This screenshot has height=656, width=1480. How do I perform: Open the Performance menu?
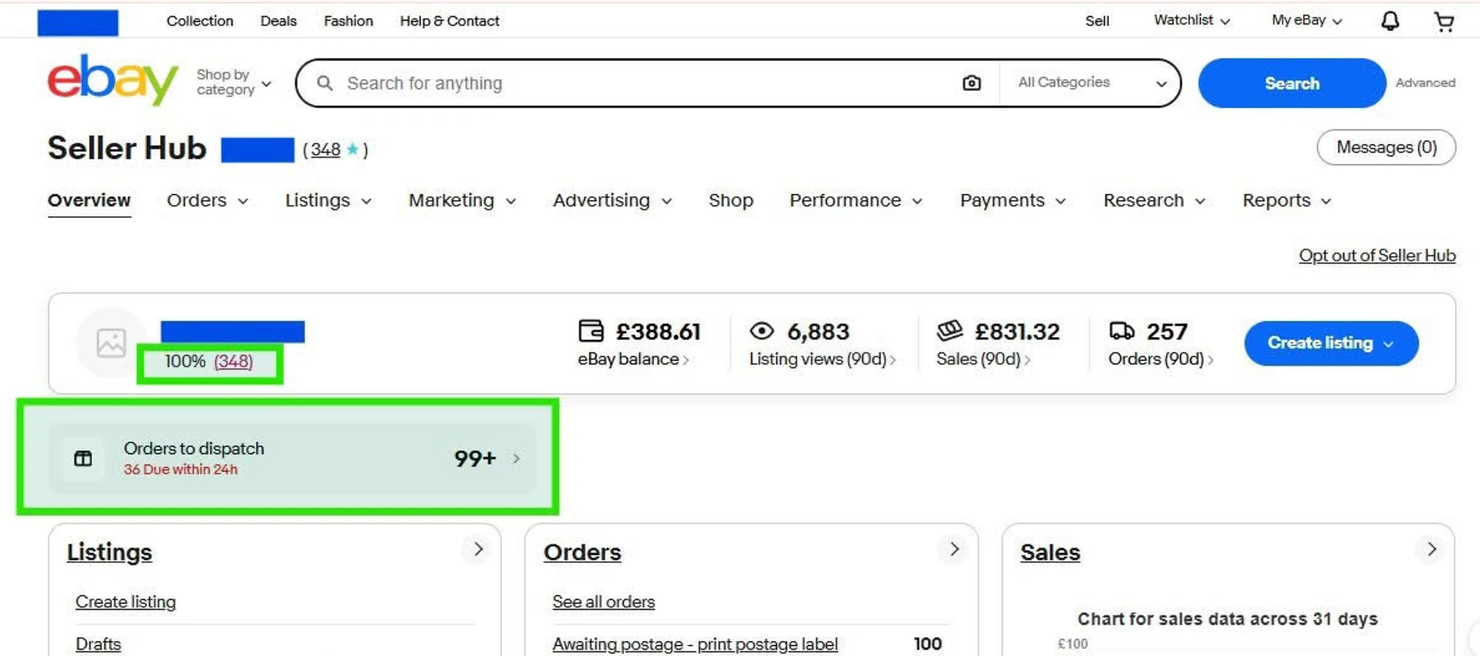click(x=856, y=201)
